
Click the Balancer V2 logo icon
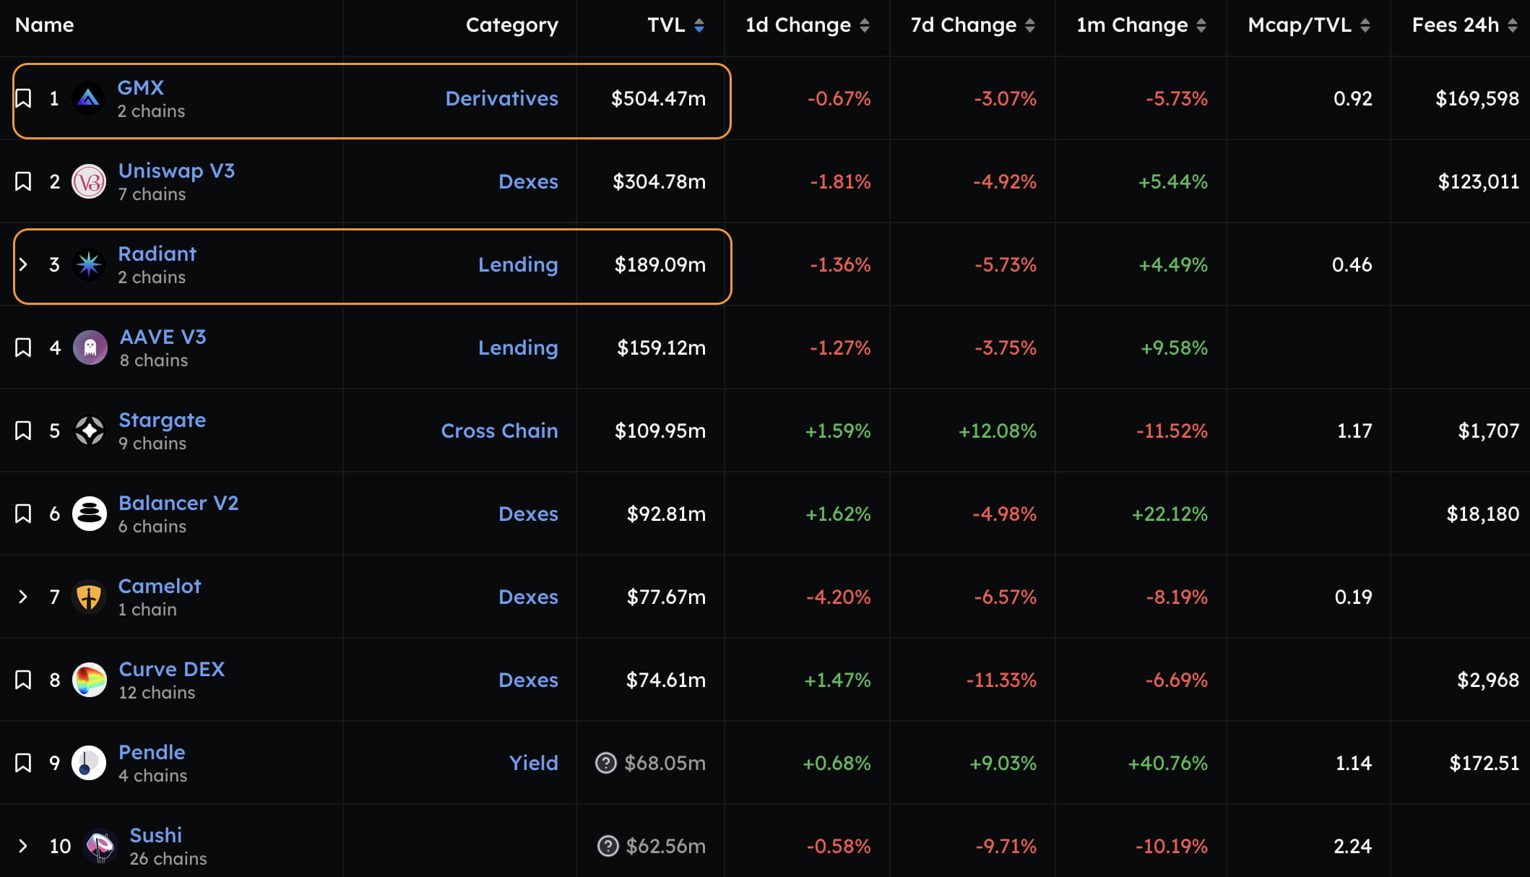tap(90, 514)
